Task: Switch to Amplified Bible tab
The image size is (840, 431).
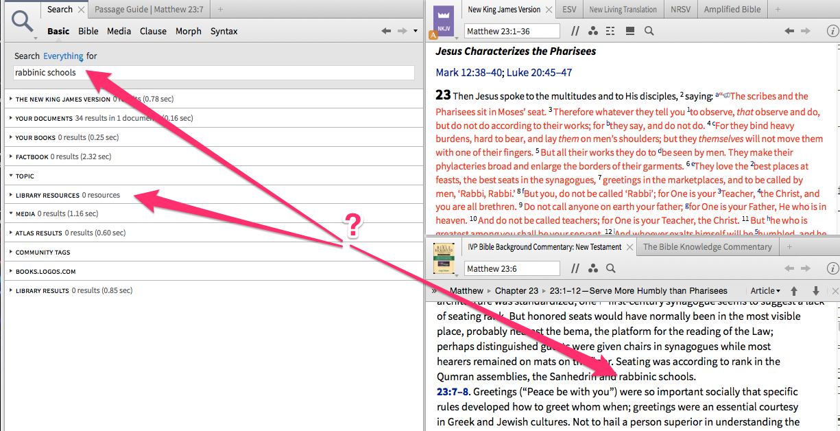Action: (x=732, y=10)
